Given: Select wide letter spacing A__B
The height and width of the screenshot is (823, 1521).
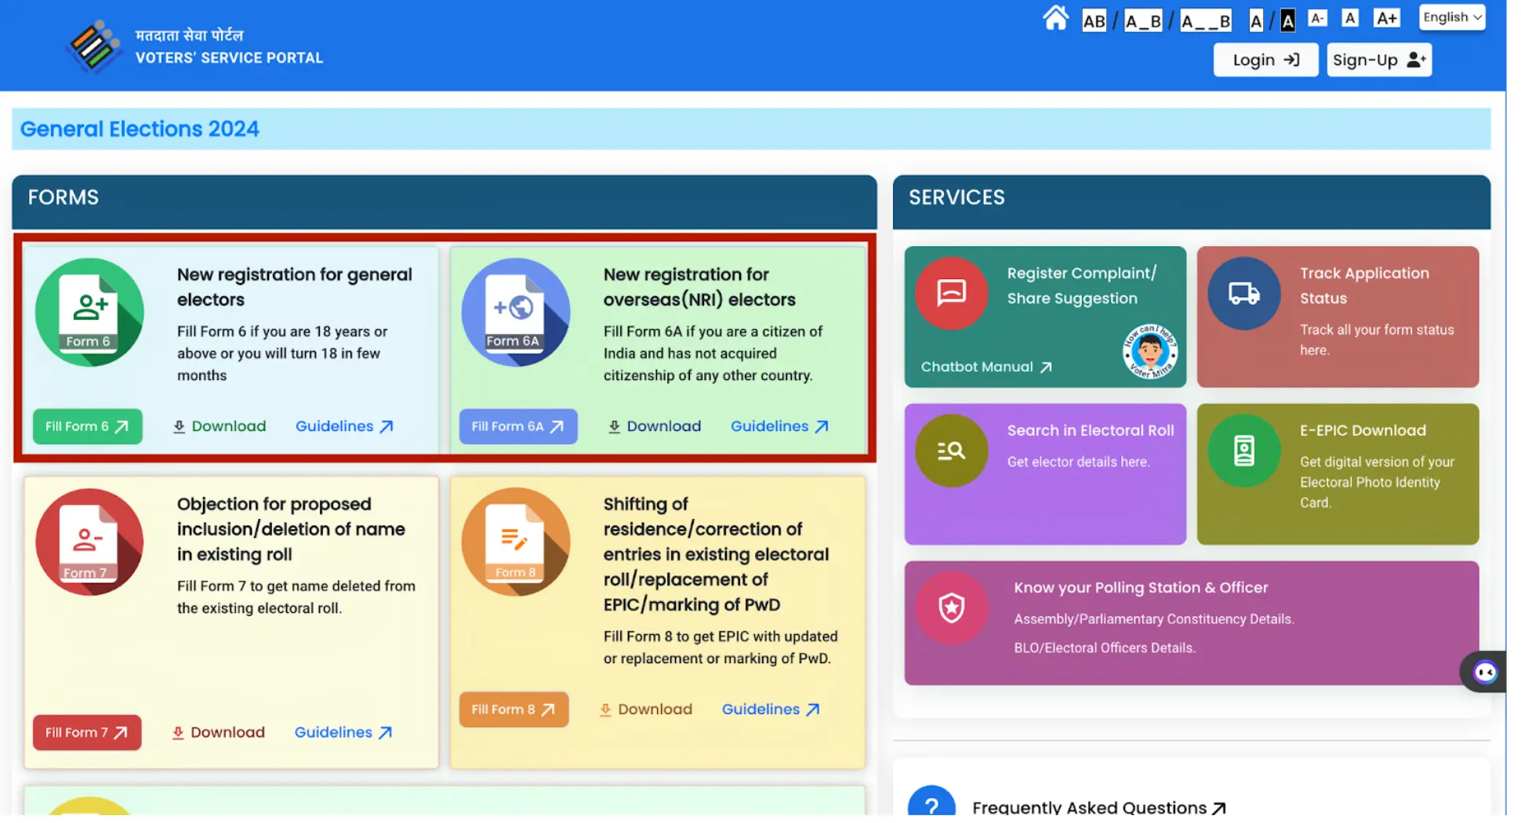Looking at the screenshot, I should (1205, 20).
